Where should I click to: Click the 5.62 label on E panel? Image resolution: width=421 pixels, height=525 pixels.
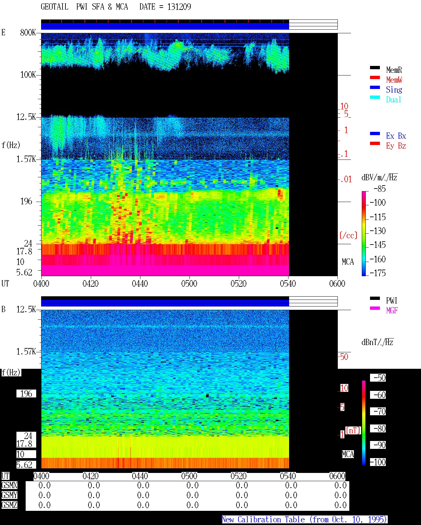(24, 272)
